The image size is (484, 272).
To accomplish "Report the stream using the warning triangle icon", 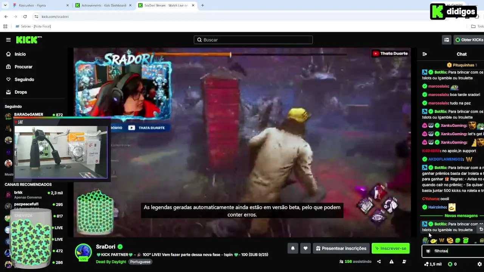I will [392, 261].
